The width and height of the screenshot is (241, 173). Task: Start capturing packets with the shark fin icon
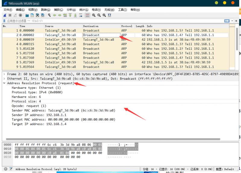pyautogui.click(x=5, y=15)
